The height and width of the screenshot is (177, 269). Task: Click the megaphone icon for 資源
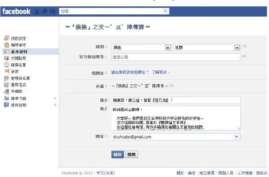click(7, 71)
